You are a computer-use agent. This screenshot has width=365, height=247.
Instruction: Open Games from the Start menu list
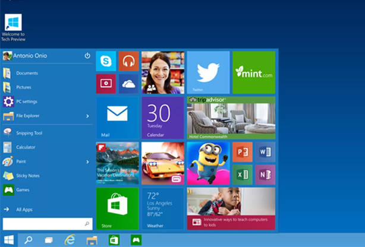click(x=48, y=190)
